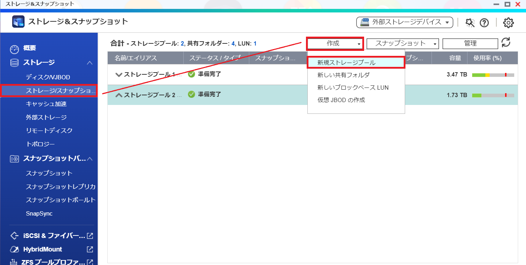Click usage bar of ストレージプール 2

(x=493, y=95)
